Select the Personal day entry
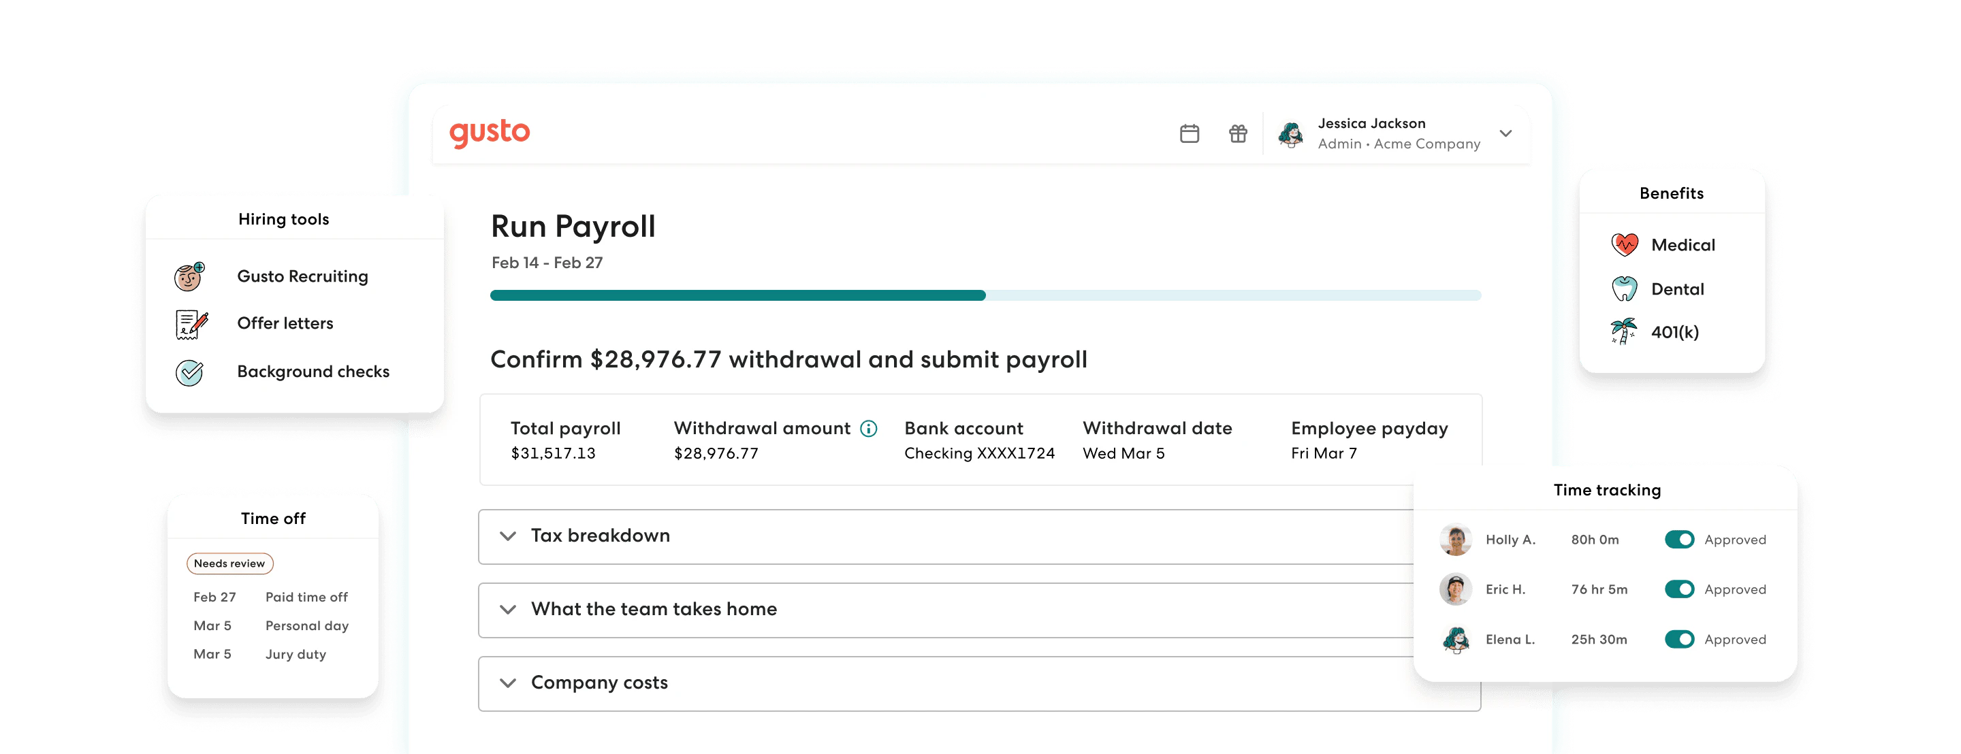 271,626
